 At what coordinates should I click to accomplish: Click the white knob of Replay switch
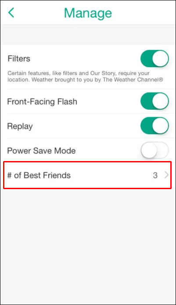click(x=161, y=126)
